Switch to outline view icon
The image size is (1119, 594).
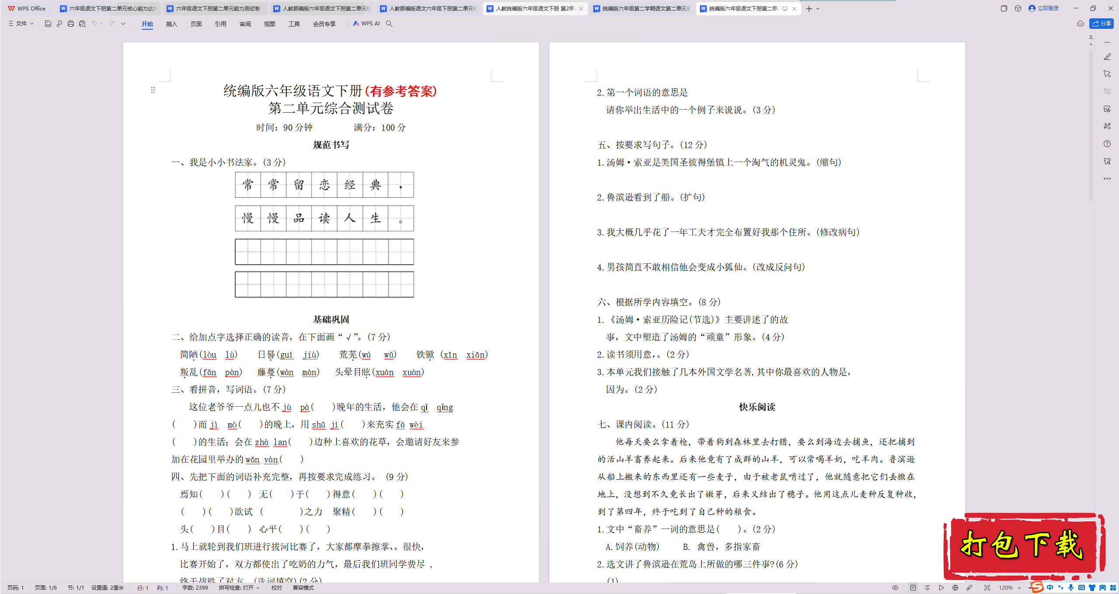927,588
